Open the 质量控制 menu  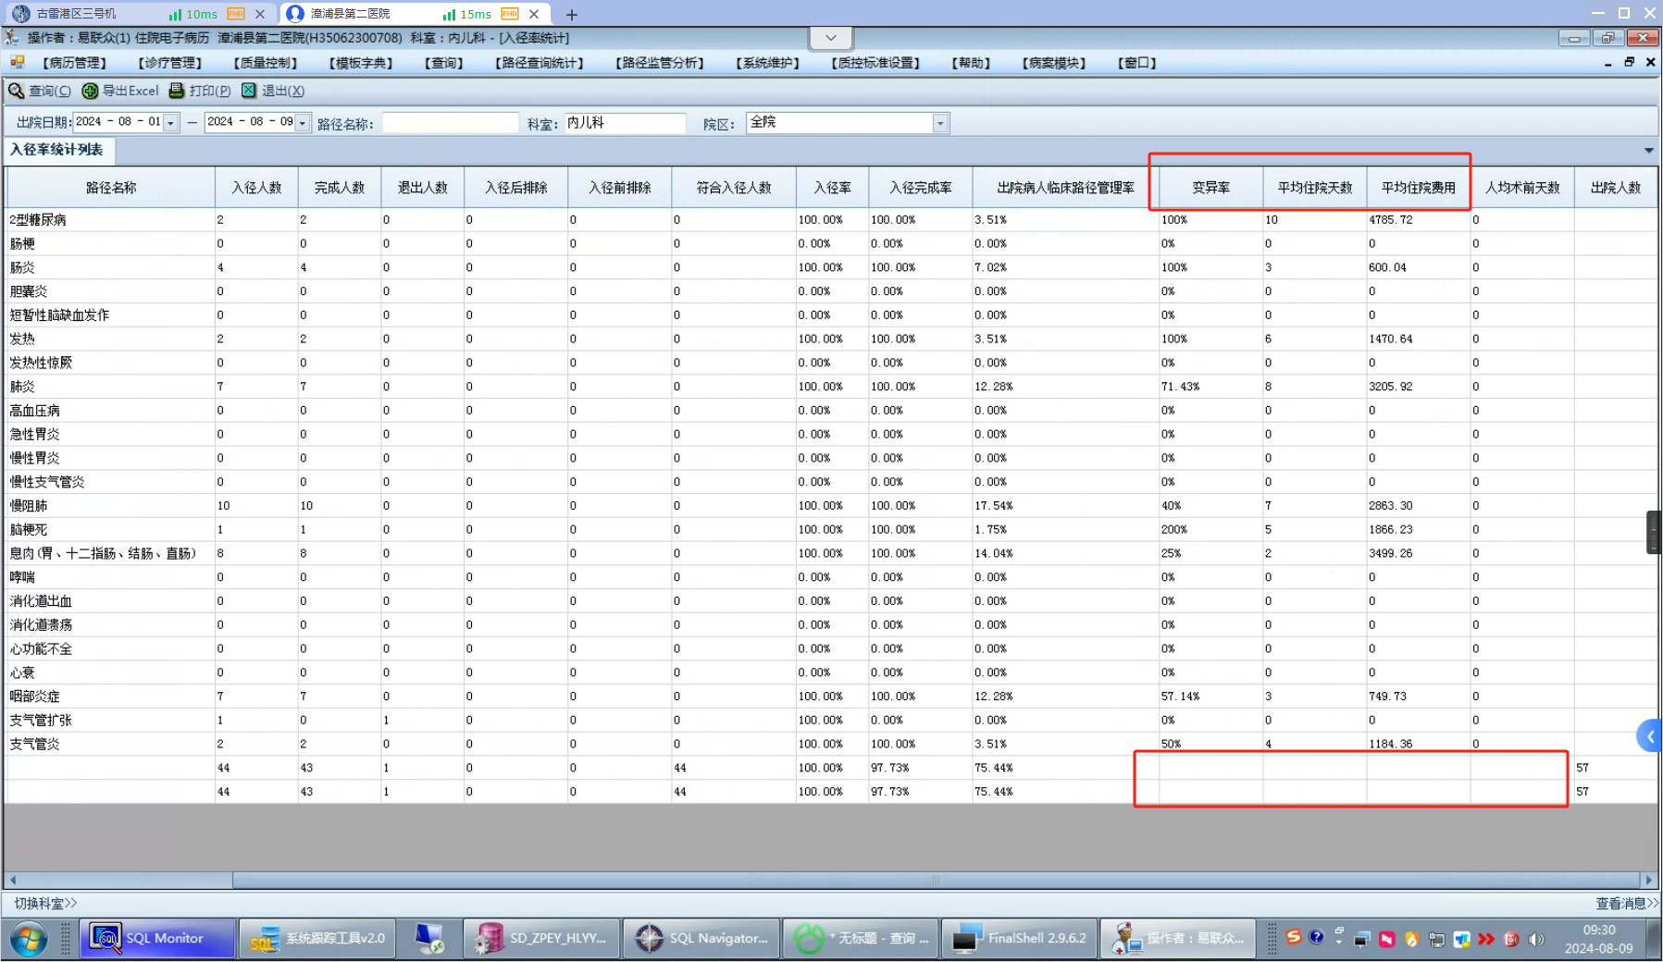(x=266, y=63)
